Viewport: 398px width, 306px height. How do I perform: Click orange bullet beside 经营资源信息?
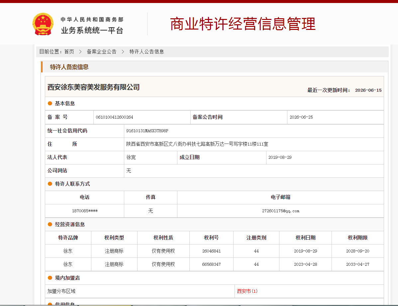(x=50, y=224)
